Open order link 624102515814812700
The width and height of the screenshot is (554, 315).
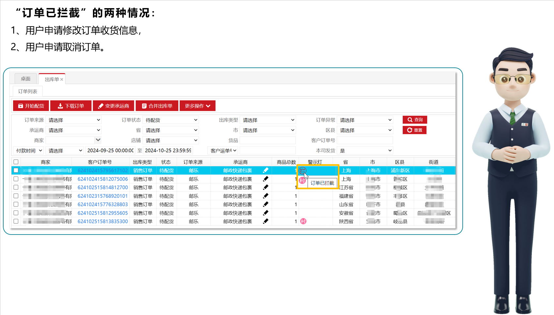[x=103, y=187]
